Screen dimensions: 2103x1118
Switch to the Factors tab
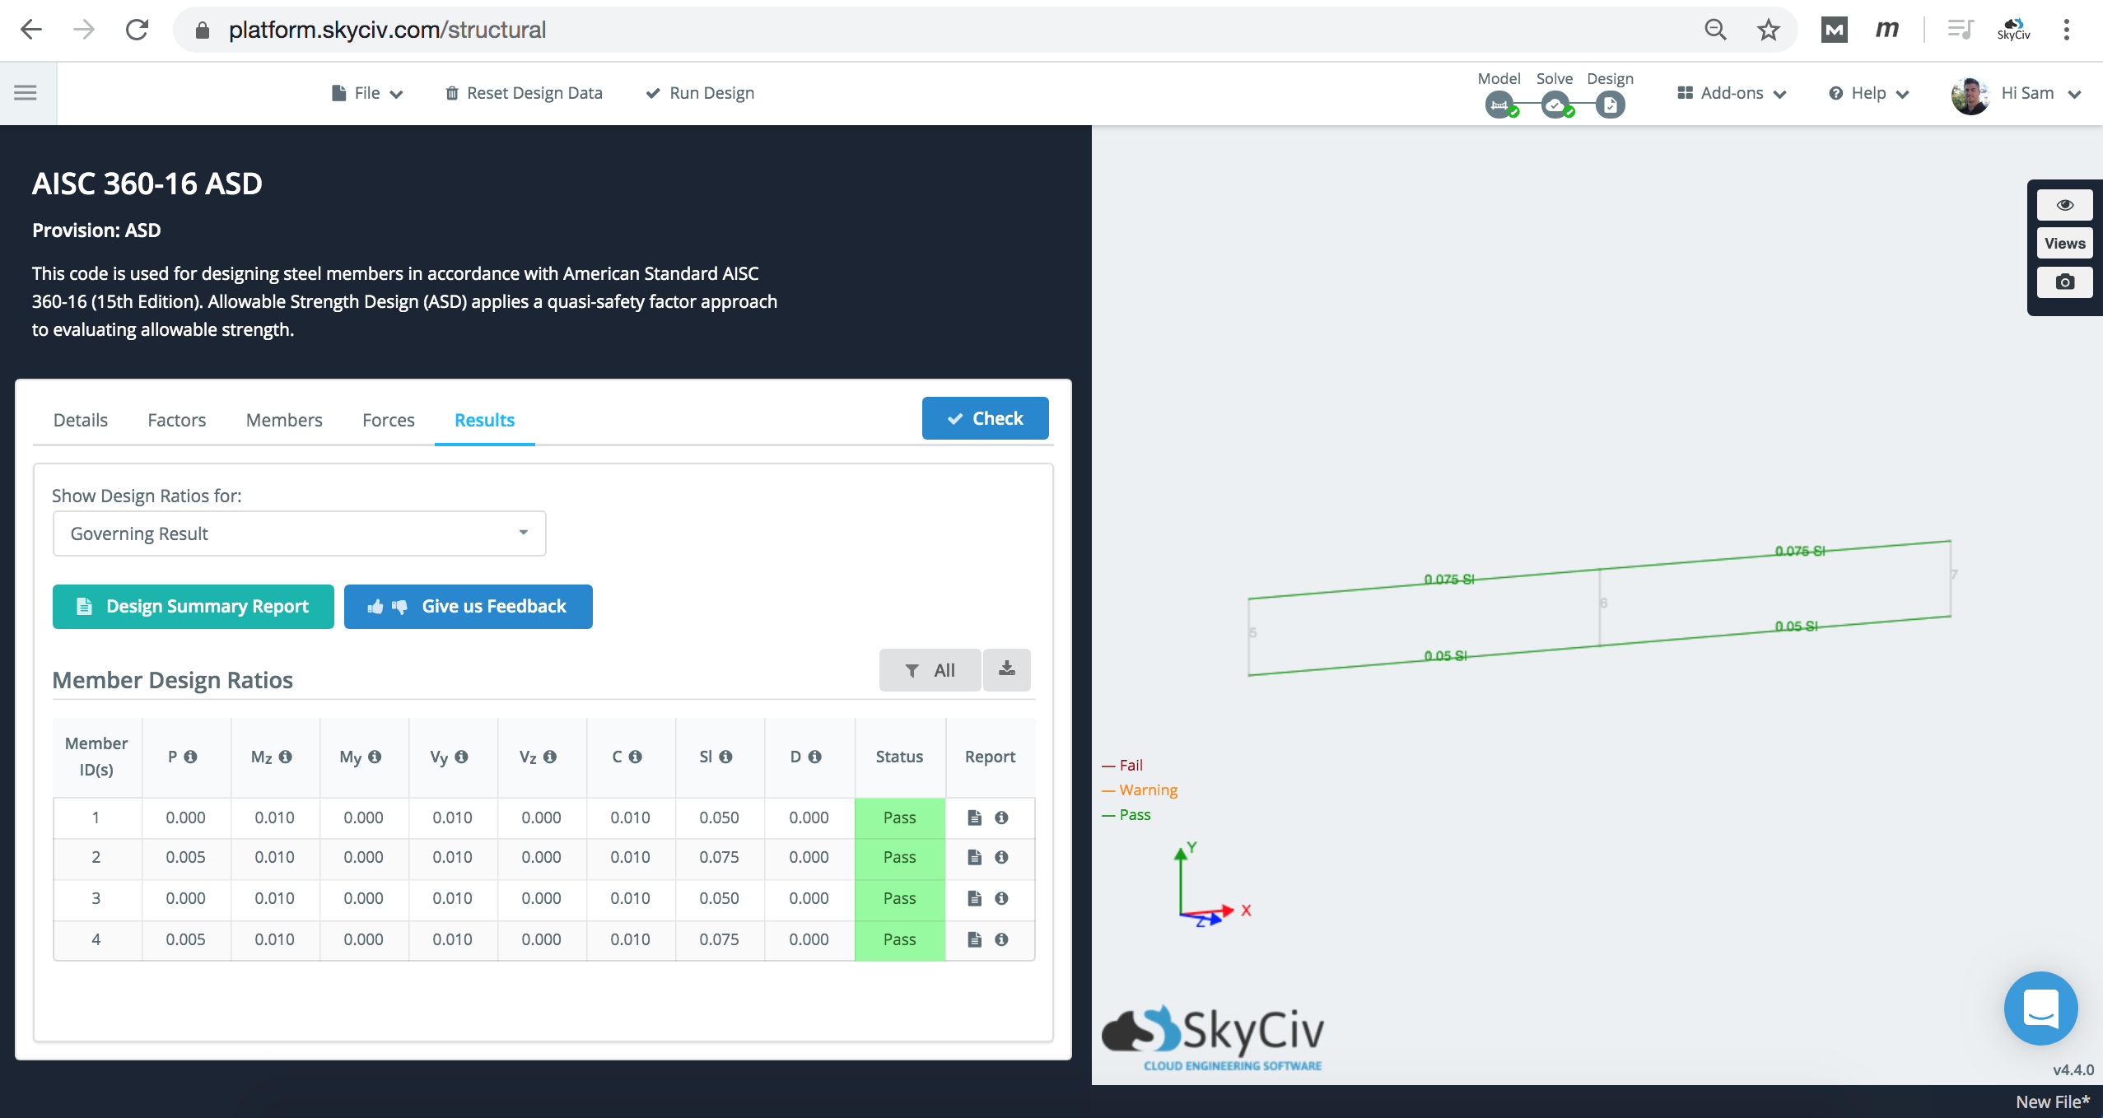[x=177, y=418]
